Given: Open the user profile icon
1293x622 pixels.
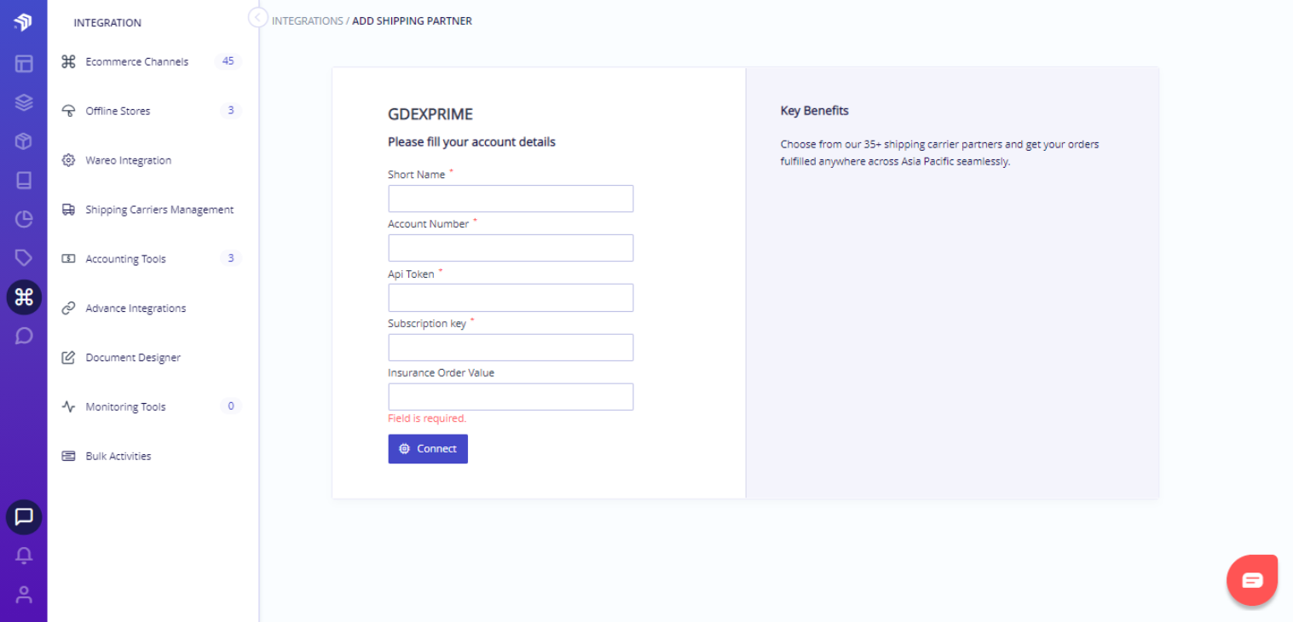Looking at the screenshot, I should click(x=24, y=595).
